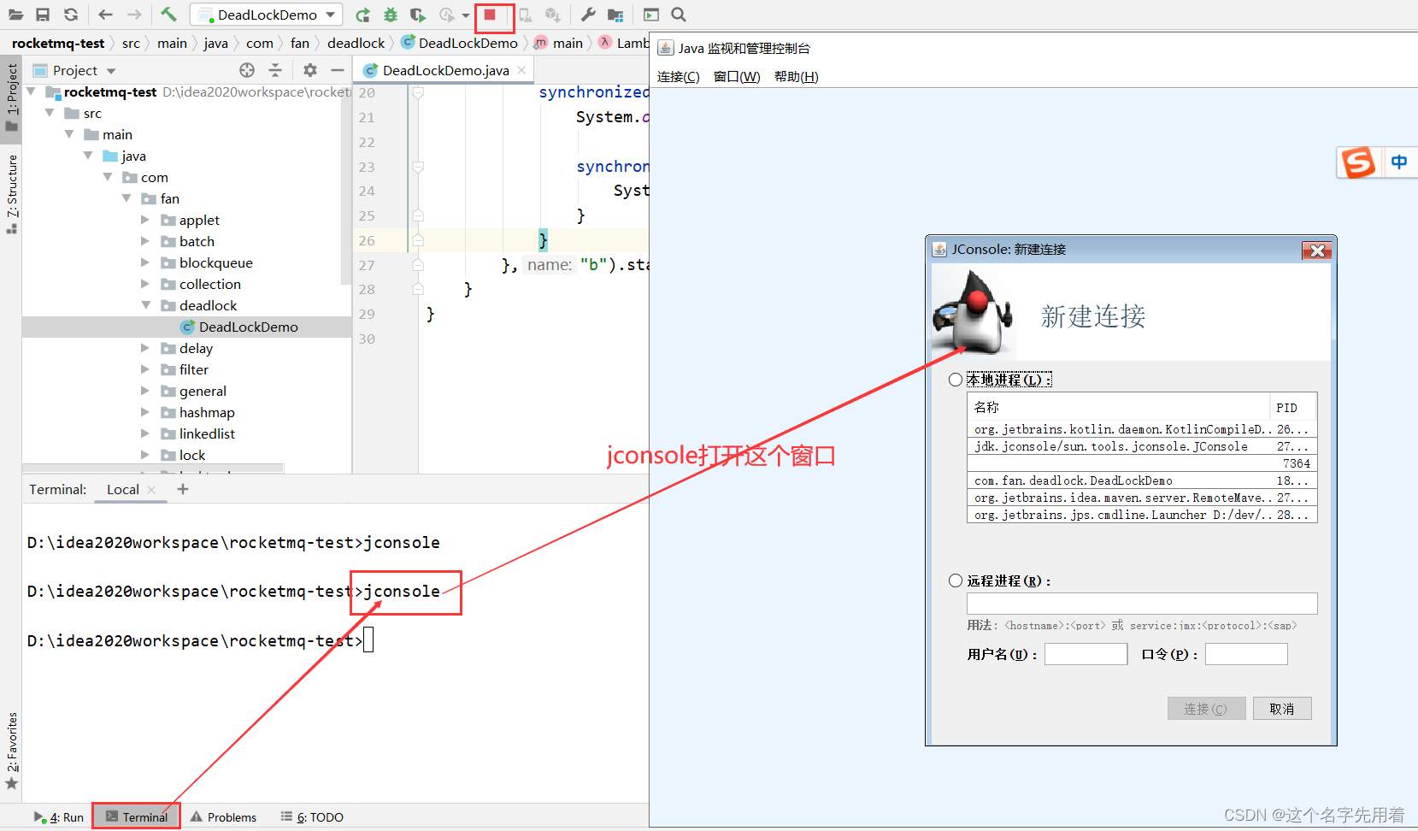
Task: Open the Terminal tool window tab
Action: click(137, 817)
